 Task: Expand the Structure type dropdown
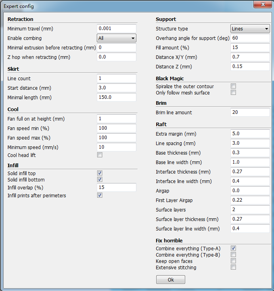pos(250,28)
